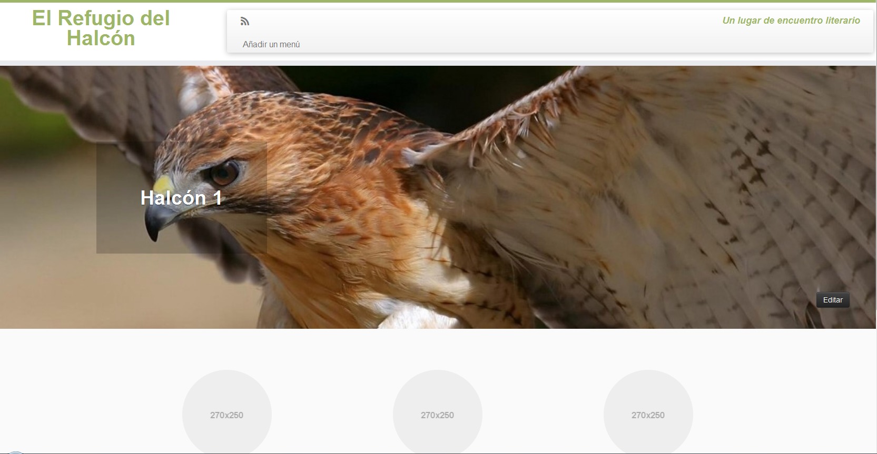Click the 'Editar' button on the slider

(x=833, y=300)
